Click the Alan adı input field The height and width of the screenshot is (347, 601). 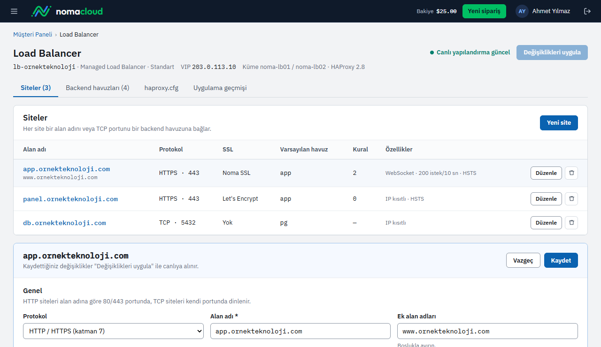click(x=300, y=331)
